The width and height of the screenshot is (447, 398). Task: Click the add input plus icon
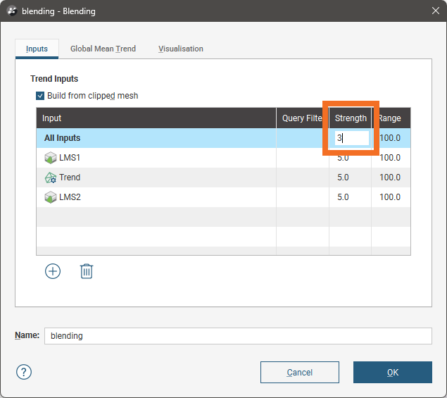[53, 271]
